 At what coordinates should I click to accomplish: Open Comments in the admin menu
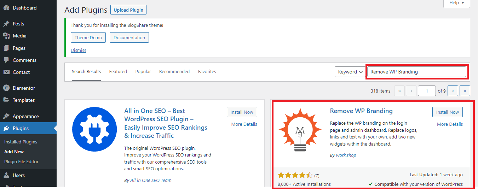28,60
